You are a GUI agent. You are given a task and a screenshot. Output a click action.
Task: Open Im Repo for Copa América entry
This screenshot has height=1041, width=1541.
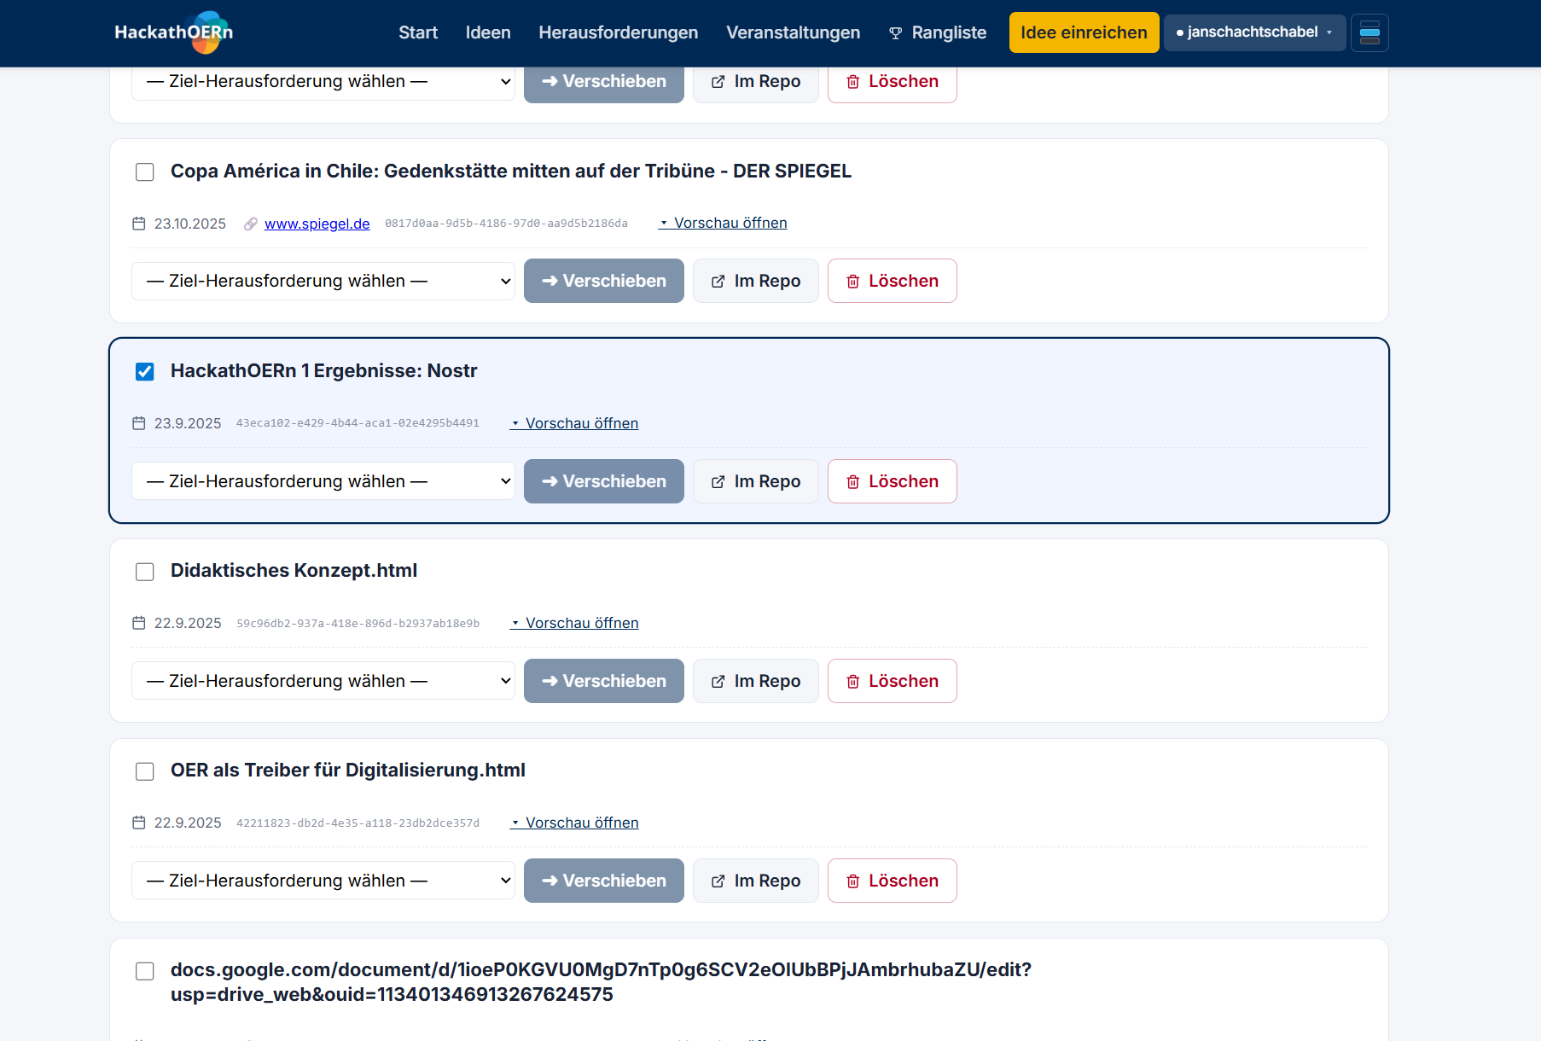[756, 281]
